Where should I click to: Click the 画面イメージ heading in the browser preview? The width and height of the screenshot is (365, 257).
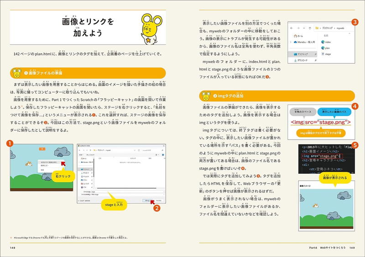(x=305, y=186)
